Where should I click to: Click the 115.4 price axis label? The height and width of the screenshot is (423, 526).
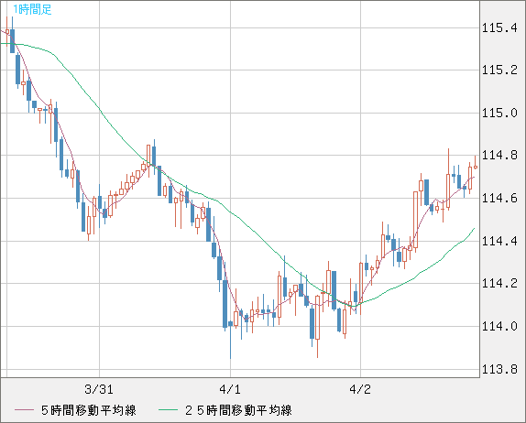[x=499, y=27]
